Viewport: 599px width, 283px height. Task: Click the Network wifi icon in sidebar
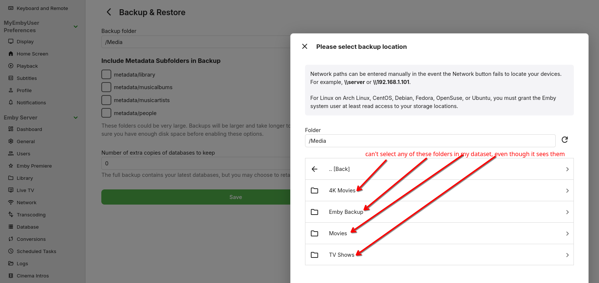[x=11, y=202]
